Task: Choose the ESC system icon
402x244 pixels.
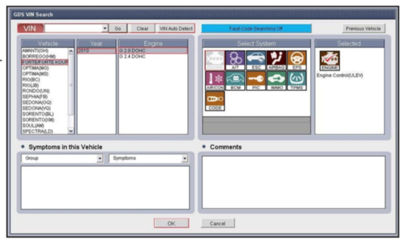Action: tap(256, 60)
